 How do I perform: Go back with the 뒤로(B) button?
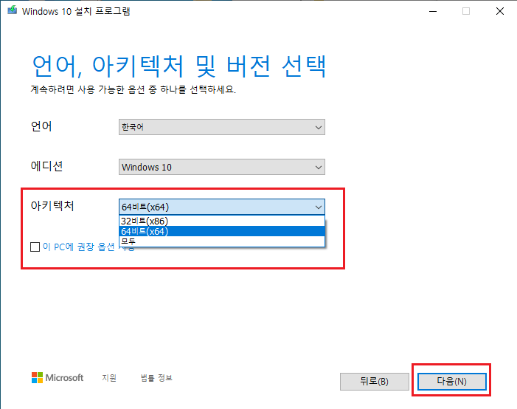tap(374, 382)
